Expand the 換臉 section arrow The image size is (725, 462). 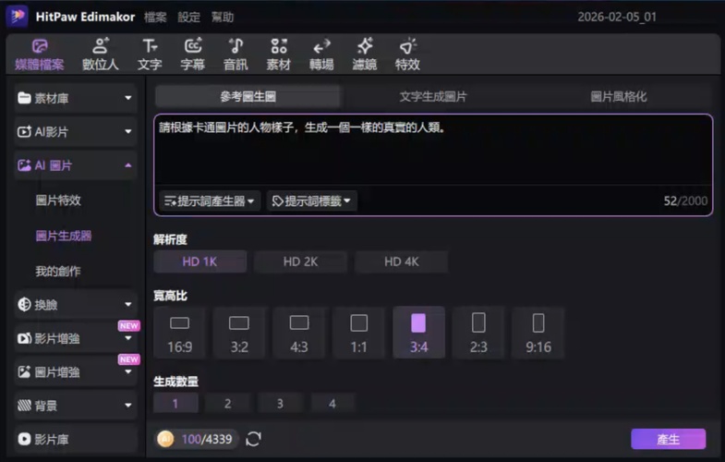pos(128,304)
